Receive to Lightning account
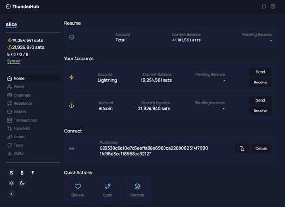 click(x=260, y=83)
